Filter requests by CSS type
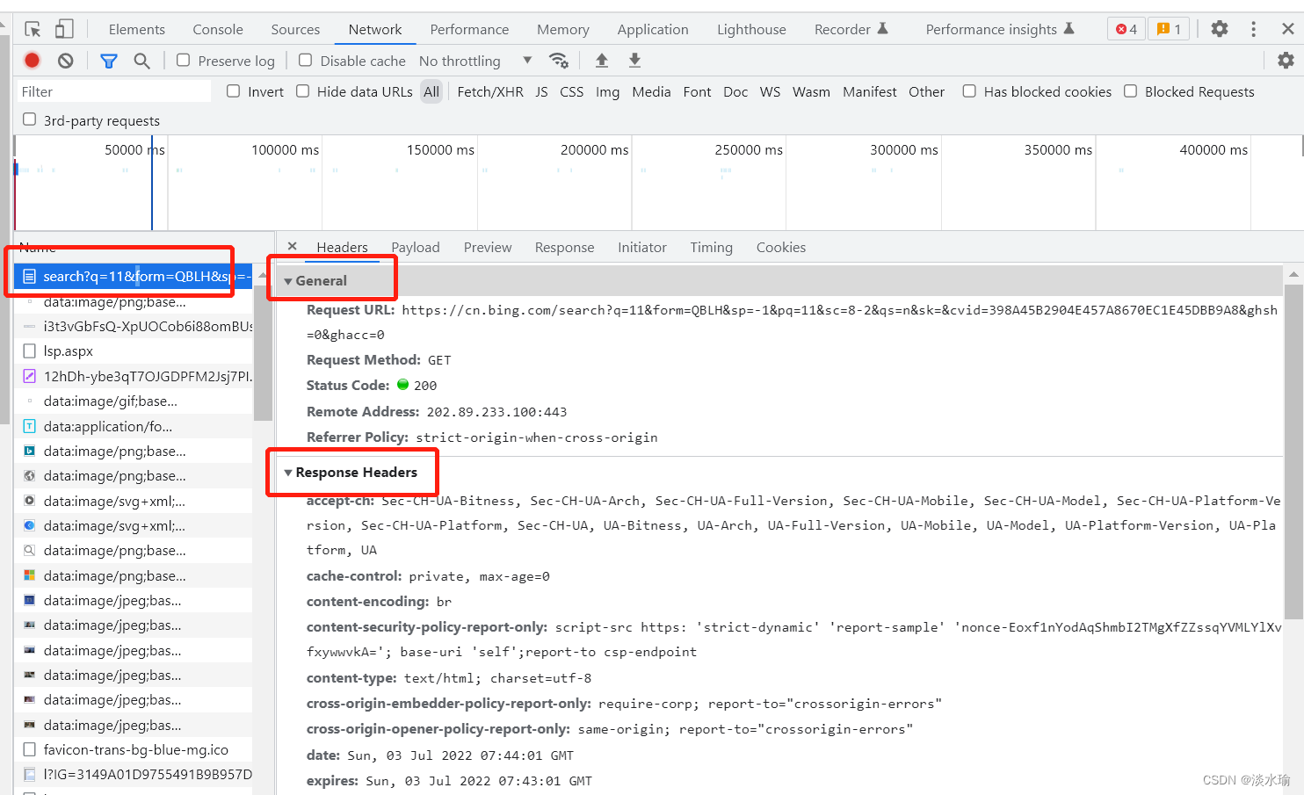 click(572, 91)
